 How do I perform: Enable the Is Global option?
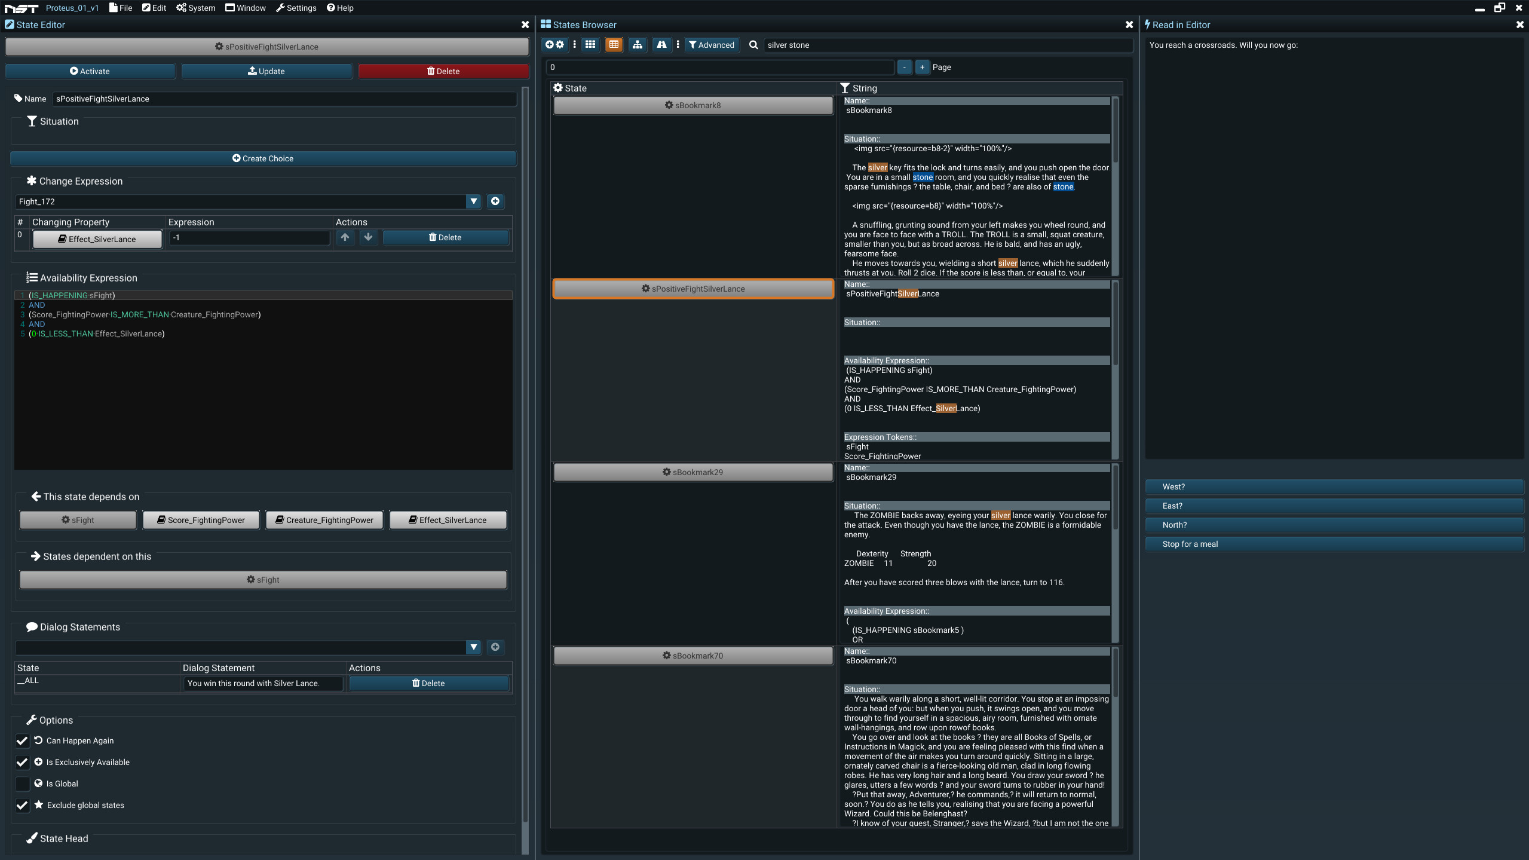[x=22, y=784]
